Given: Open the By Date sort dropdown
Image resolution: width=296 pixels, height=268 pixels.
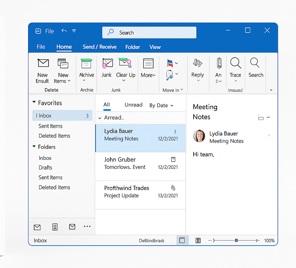Looking at the screenshot, I should pos(161,105).
